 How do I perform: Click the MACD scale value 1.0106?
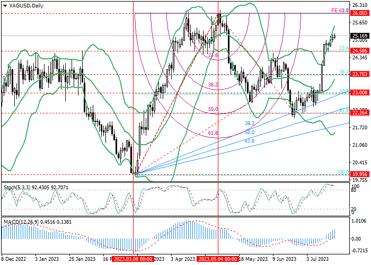pyautogui.click(x=359, y=221)
